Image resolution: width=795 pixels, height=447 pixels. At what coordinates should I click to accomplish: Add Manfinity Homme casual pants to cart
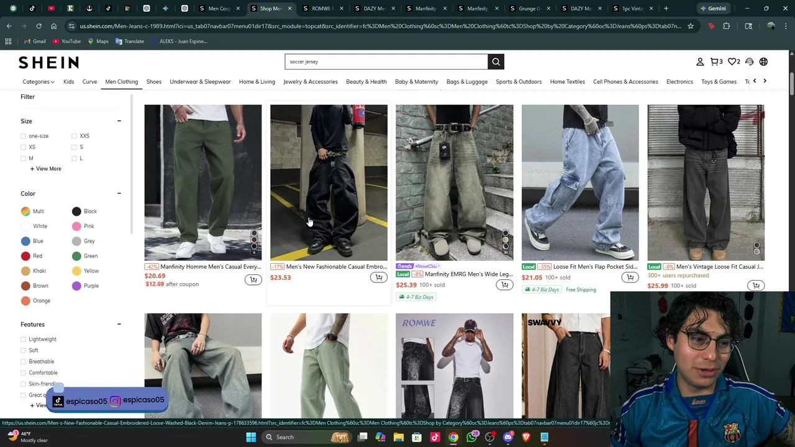253,280
